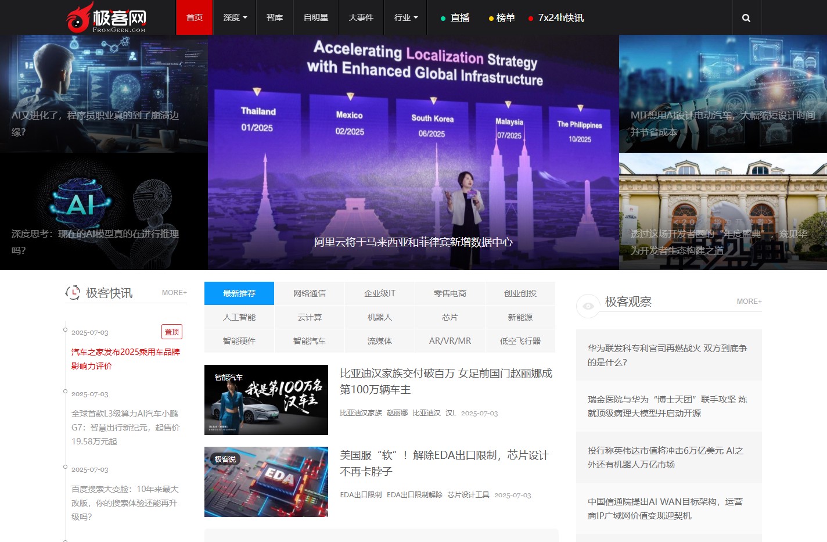The width and height of the screenshot is (827, 542).
Task: Open the 榜单 link in navigation
Action: [506, 18]
